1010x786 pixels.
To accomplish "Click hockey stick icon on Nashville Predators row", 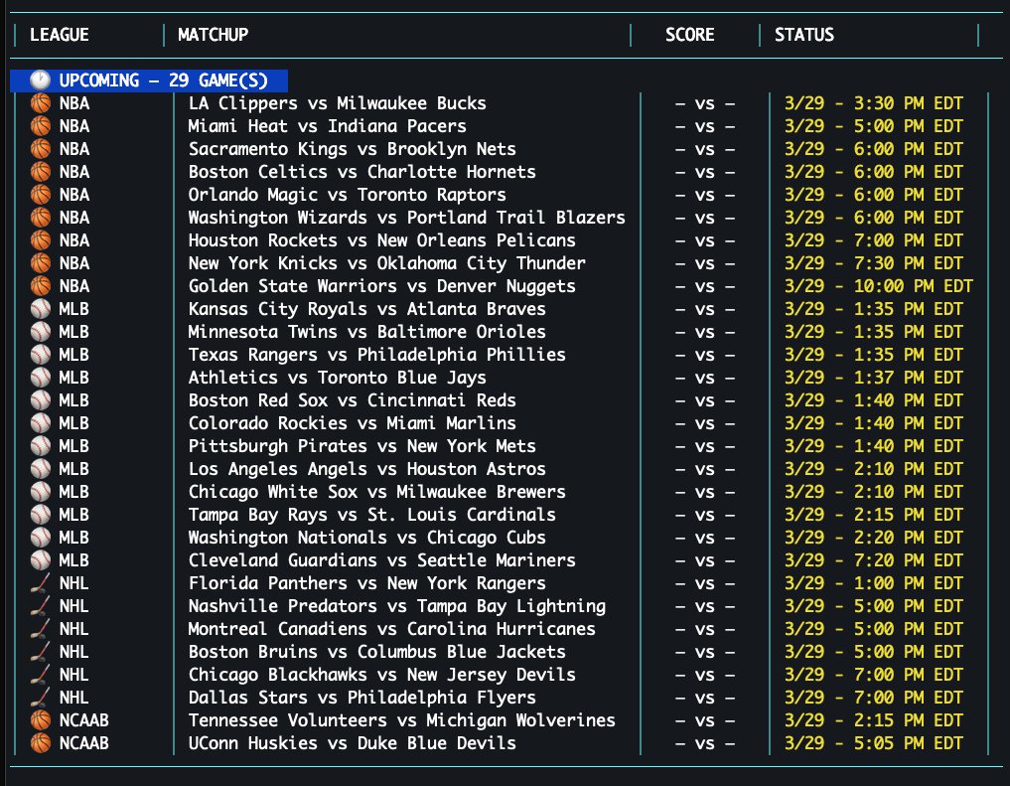I will [x=40, y=606].
